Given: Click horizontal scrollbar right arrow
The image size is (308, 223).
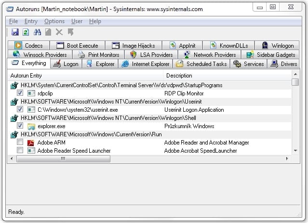Looking at the screenshot, I should pyautogui.click(x=287, y=158).
